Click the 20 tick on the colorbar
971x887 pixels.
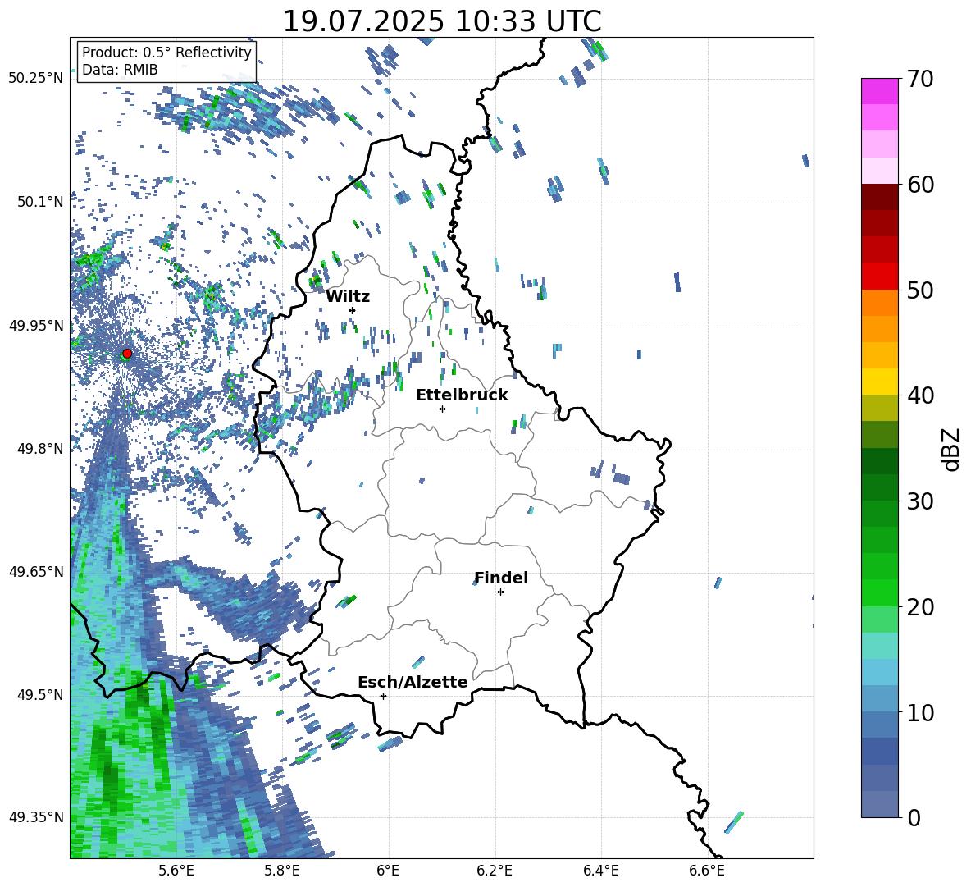click(x=920, y=606)
